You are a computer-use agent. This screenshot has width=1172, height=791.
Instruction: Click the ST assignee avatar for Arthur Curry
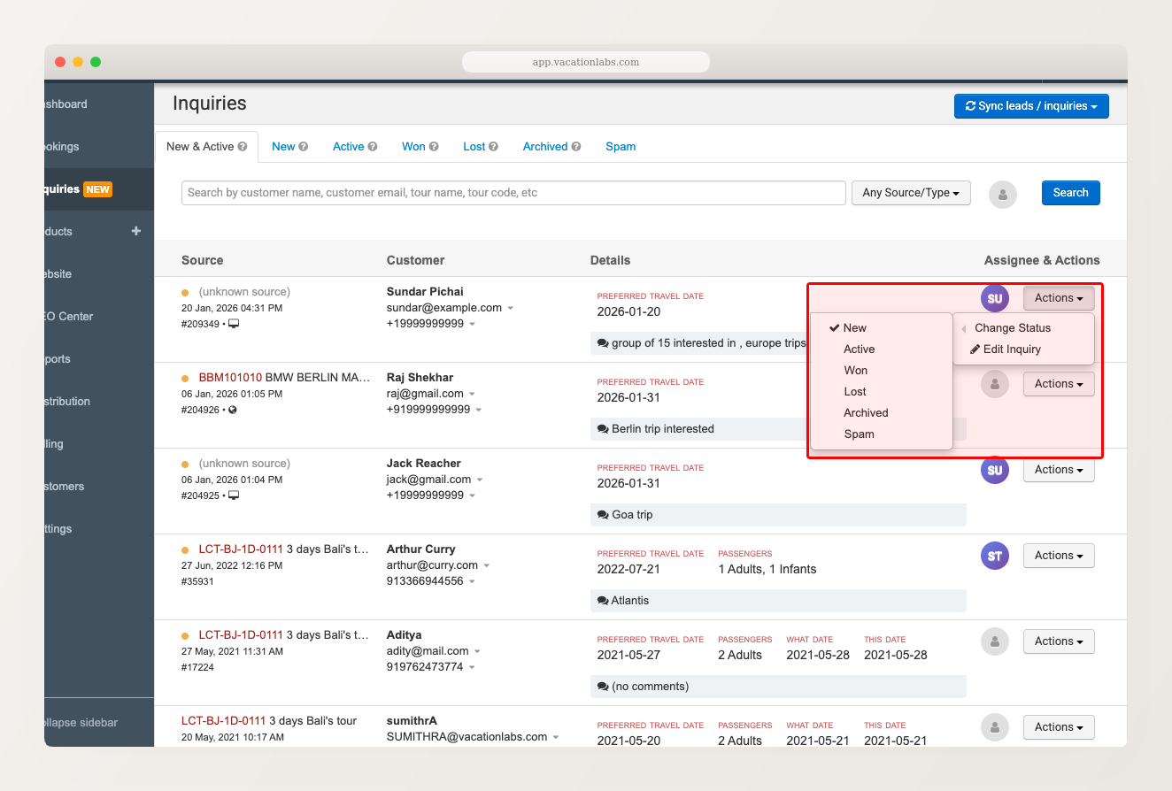(x=994, y=556)
